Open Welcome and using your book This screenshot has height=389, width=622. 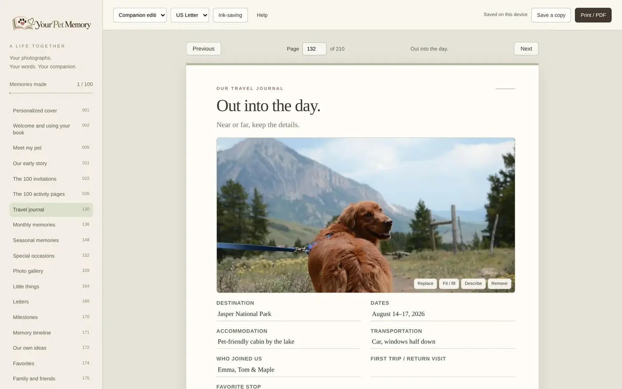click(x=51, y=129)
